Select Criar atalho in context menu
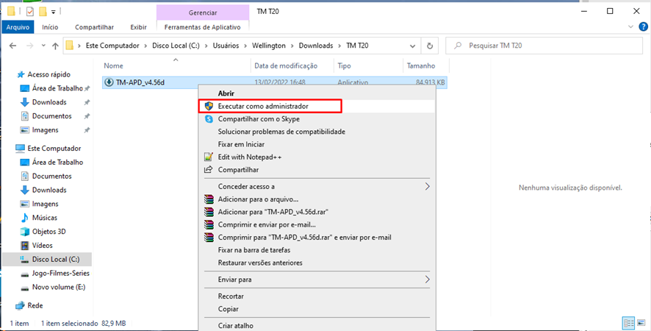 pos(317,326)
